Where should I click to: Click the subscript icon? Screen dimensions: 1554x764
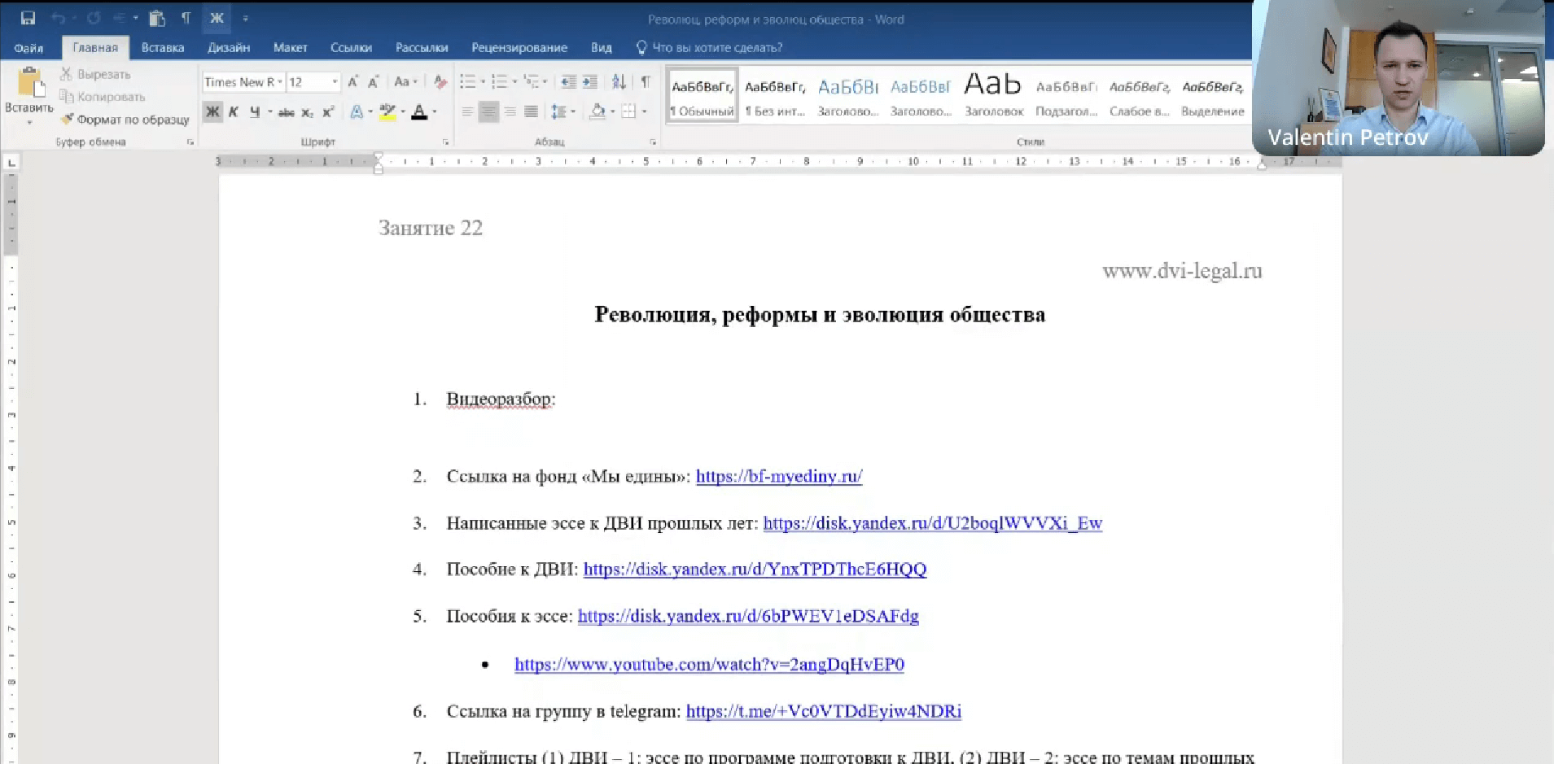307,113
